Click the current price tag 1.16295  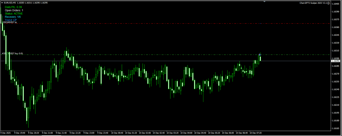tap(336, 61)
